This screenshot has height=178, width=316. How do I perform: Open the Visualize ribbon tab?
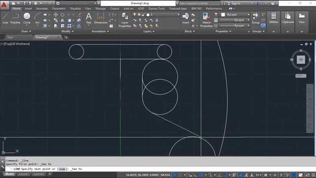tap(76, 9)
